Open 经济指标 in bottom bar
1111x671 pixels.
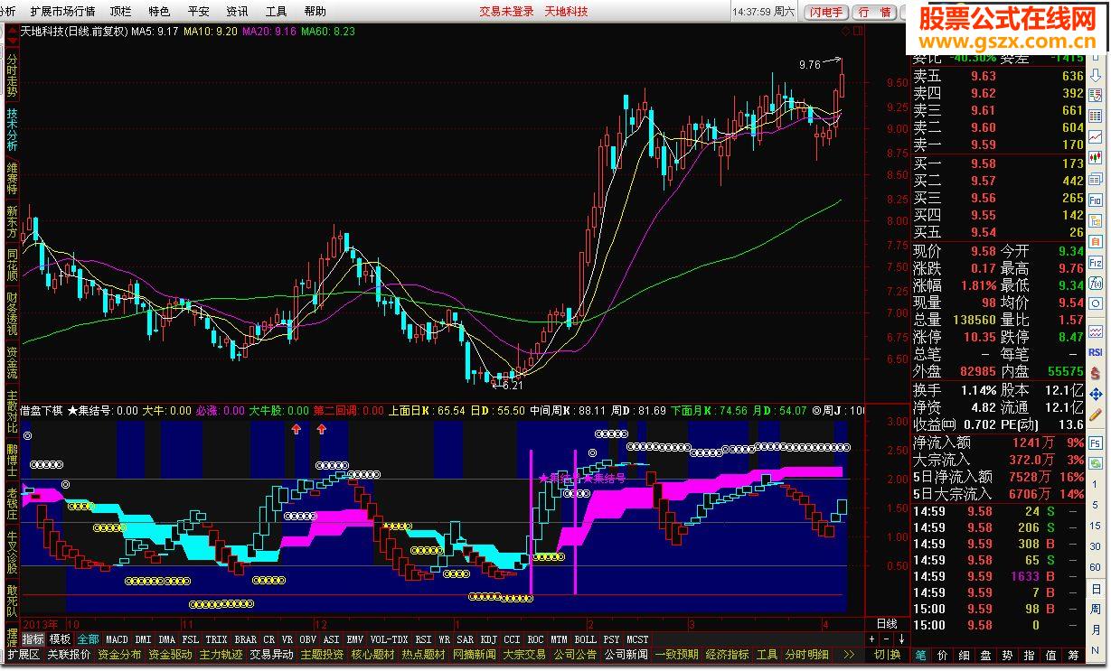click(727, 655)
